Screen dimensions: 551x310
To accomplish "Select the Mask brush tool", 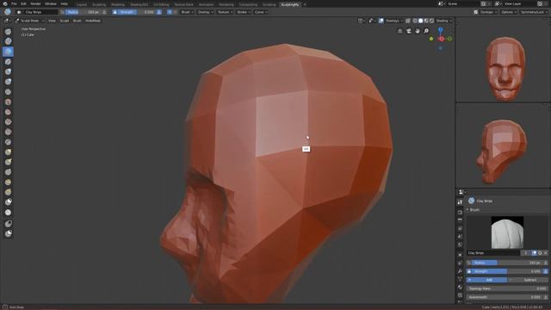I will (8, 213).
